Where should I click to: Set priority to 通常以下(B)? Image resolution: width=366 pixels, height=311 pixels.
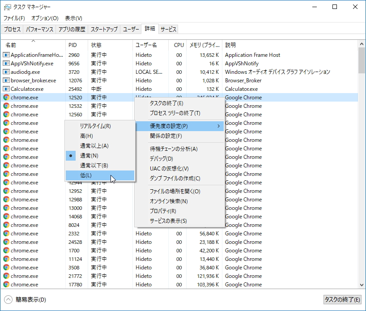[x=100, y=165]
